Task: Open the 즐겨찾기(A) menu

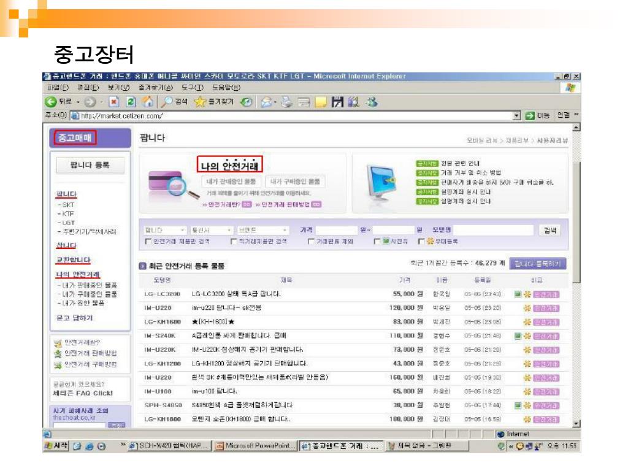Action: 156,88
